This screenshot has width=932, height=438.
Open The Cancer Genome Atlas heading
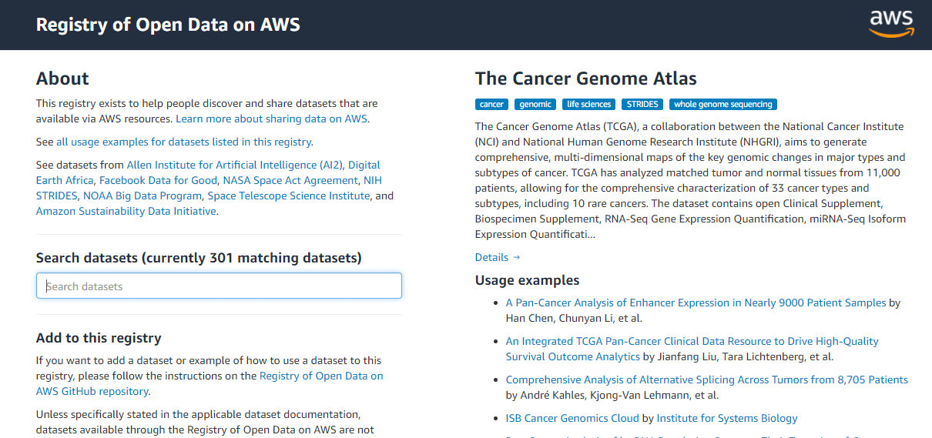click(586, 79)
